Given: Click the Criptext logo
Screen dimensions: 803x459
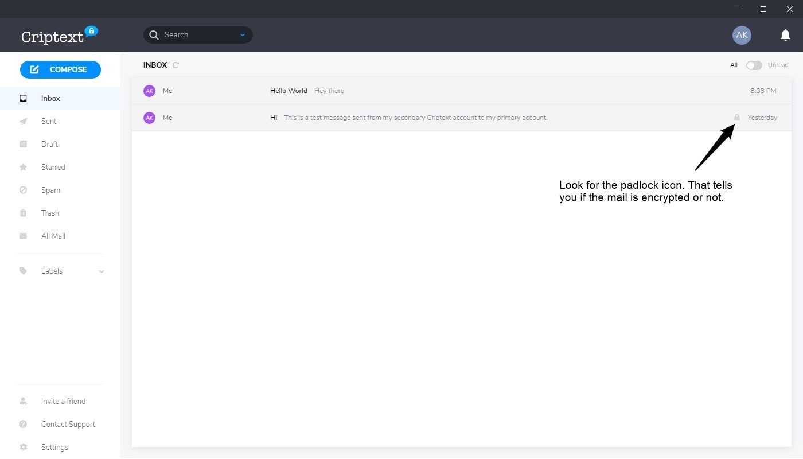Looking at the screenshot, I should pos(60,35).
